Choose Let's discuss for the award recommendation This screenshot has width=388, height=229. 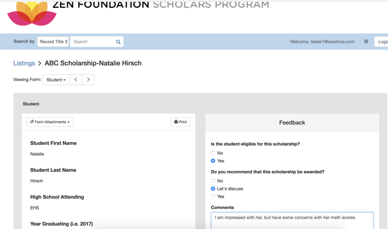click(x=213, y=189)
